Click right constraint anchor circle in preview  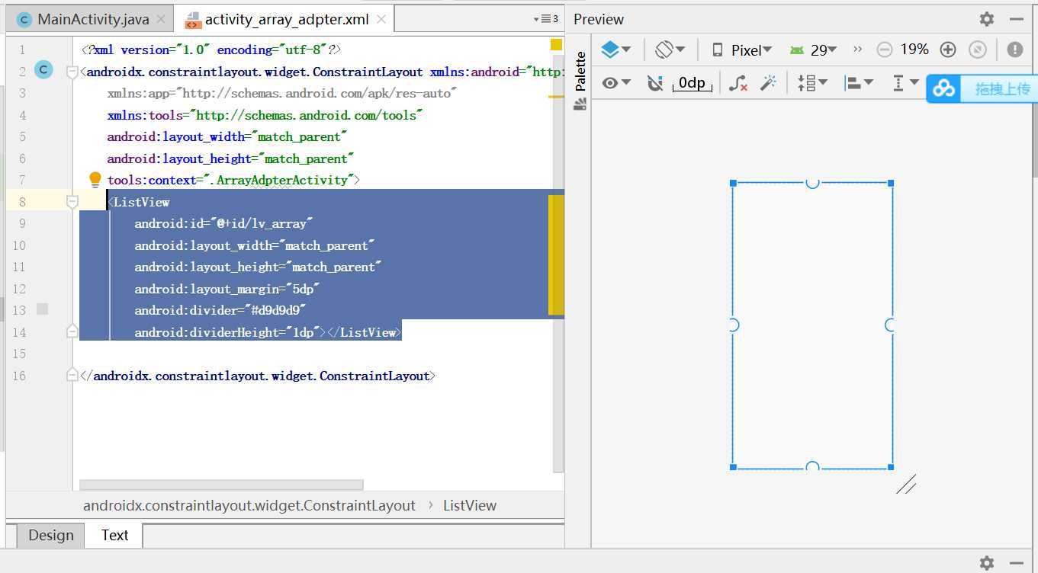890,325
